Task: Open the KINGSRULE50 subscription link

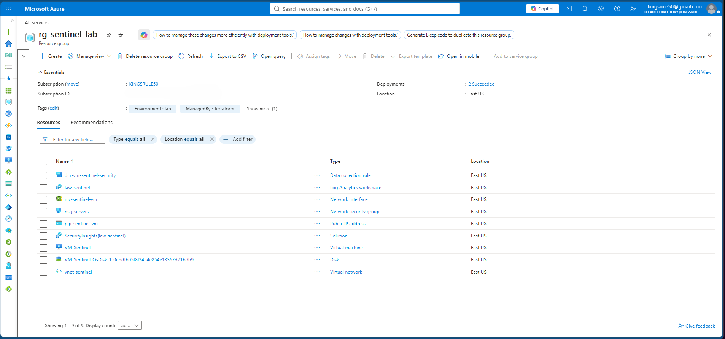Action: pyautogui.click(x=143, y=84)
